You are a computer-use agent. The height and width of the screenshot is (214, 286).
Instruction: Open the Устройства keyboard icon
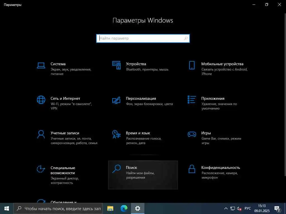116,65
